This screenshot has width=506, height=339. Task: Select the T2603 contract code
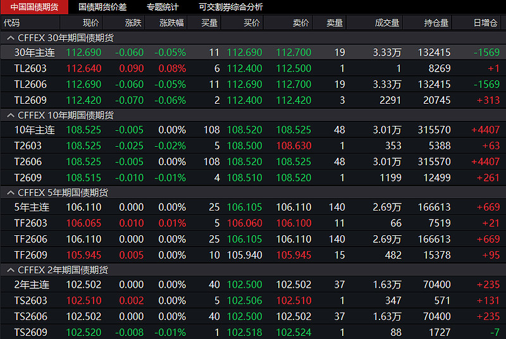[28, 146]
